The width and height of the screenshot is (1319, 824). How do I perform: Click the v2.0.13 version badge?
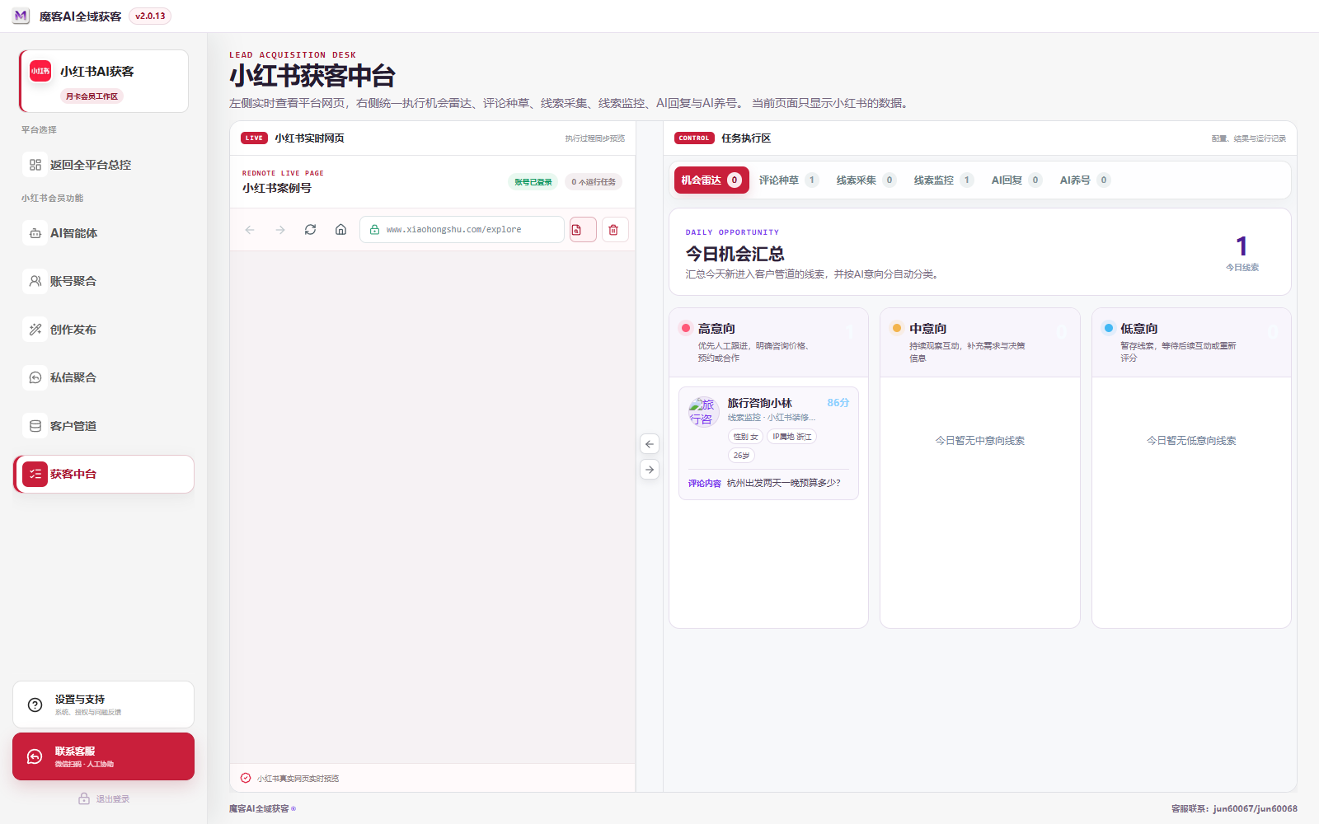(x=150, y=16)
